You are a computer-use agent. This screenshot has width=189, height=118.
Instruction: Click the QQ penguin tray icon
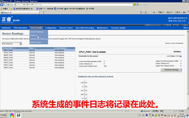coord(162,115)
